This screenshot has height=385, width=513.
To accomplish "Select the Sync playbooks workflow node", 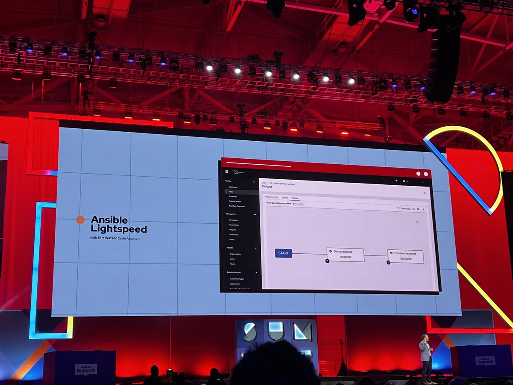I will click(345, 255).
